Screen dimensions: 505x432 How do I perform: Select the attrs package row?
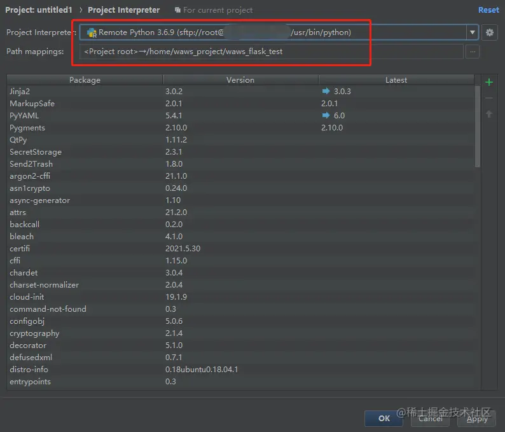[240, 212]
